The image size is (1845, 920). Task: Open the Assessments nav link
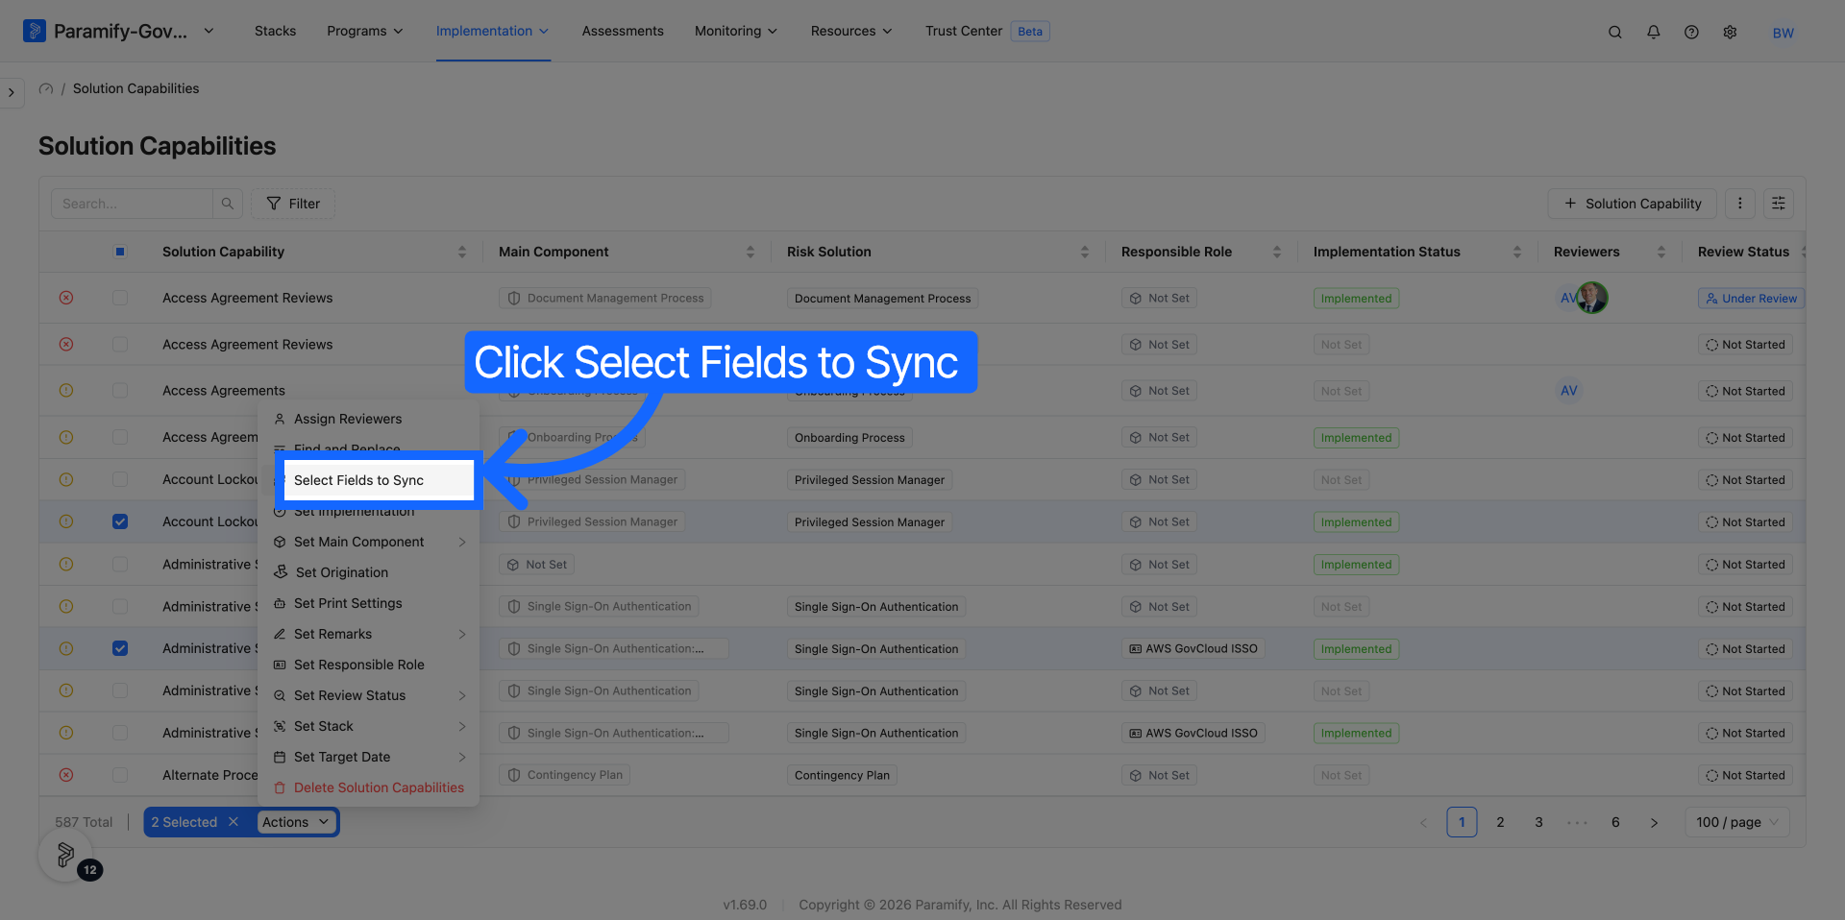tap(623, 31)
